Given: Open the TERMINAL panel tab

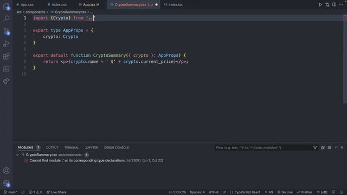Looking at the screenshot, I should (72, 147).
